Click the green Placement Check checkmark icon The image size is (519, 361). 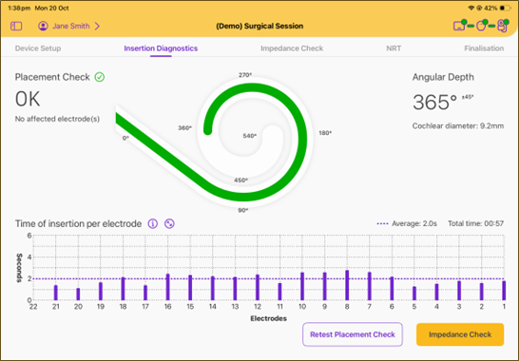pyautogui.click(x=100, y=77)
